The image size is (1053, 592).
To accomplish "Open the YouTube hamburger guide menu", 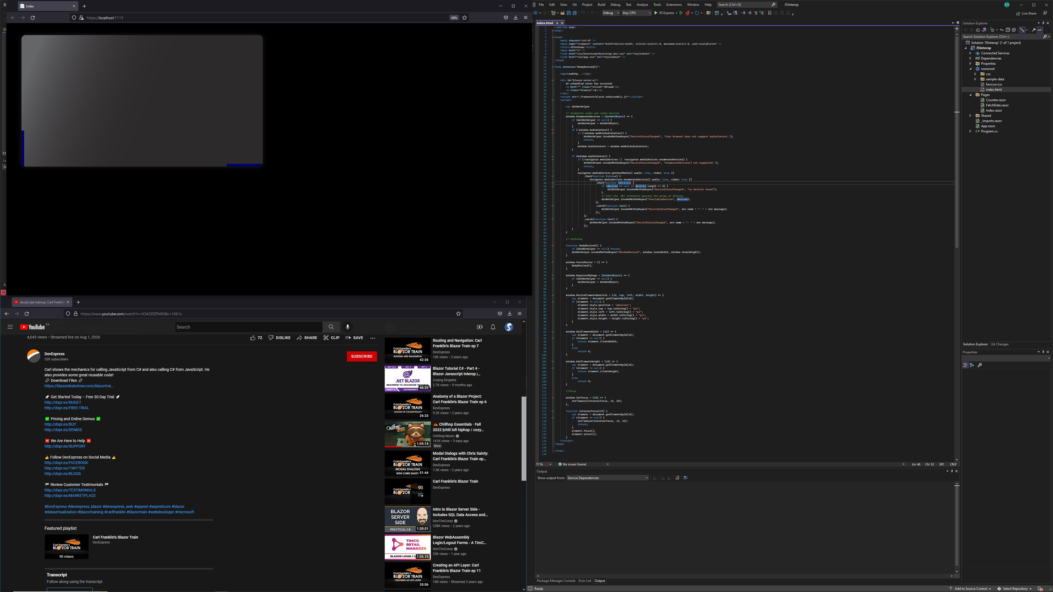I will tap(10, 327).
